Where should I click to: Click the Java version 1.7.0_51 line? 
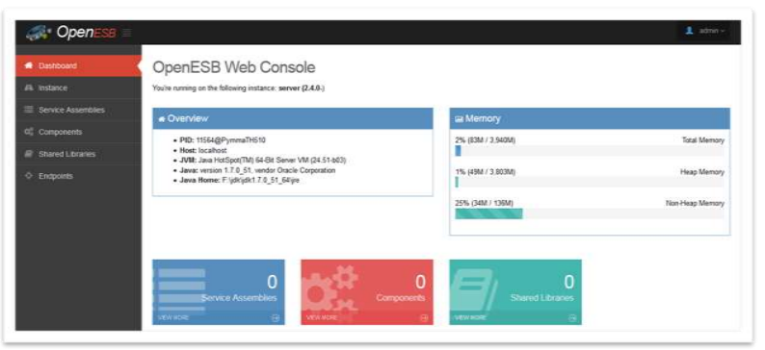click(257, 170)
